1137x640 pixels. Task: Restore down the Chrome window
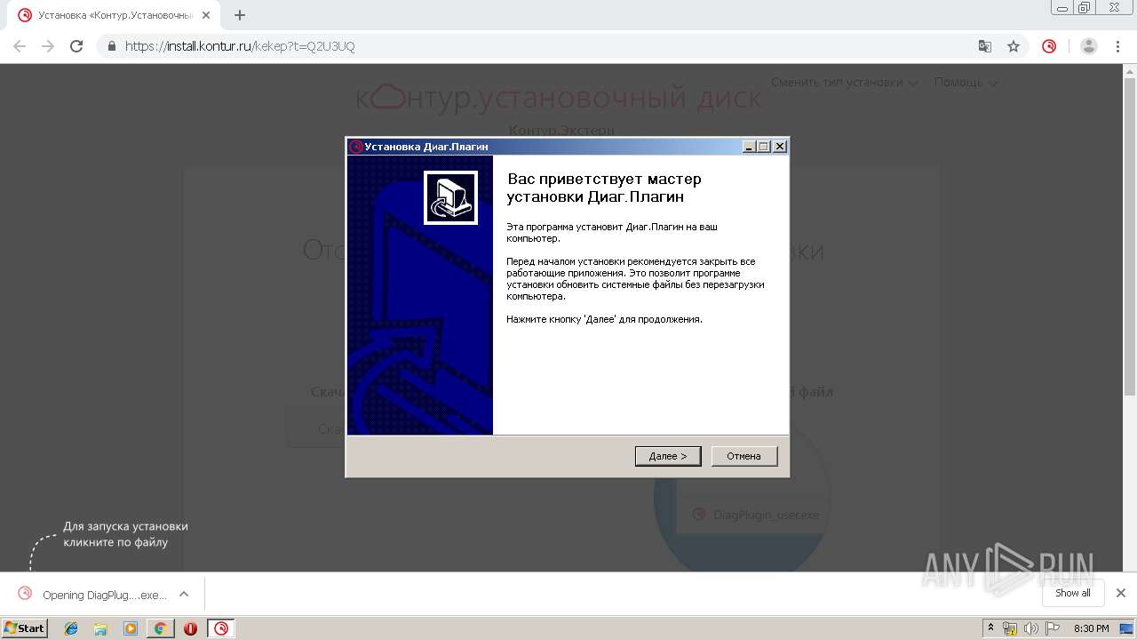point(1085,7)
